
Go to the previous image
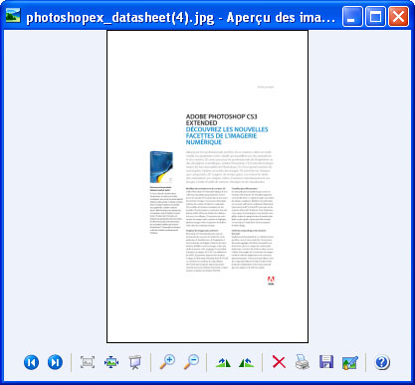[31, 362]
